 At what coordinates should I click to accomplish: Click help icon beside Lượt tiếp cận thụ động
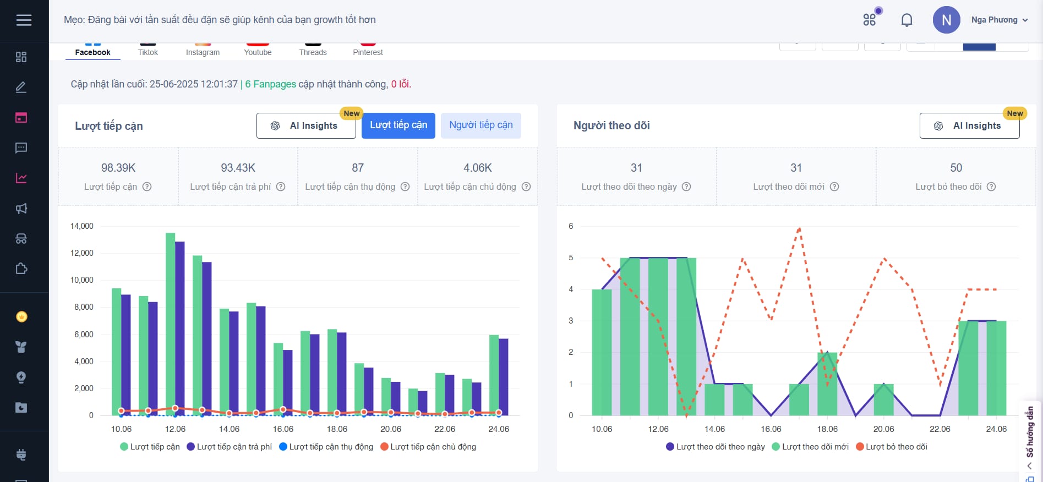[405, 187]
